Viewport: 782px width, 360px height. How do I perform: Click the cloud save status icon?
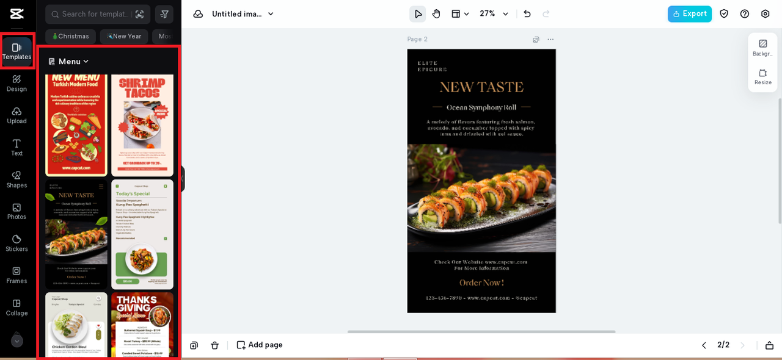point(198,14)
